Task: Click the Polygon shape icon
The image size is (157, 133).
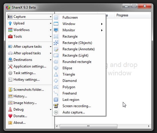Action: pyautogui.click(x=56, y=87)
